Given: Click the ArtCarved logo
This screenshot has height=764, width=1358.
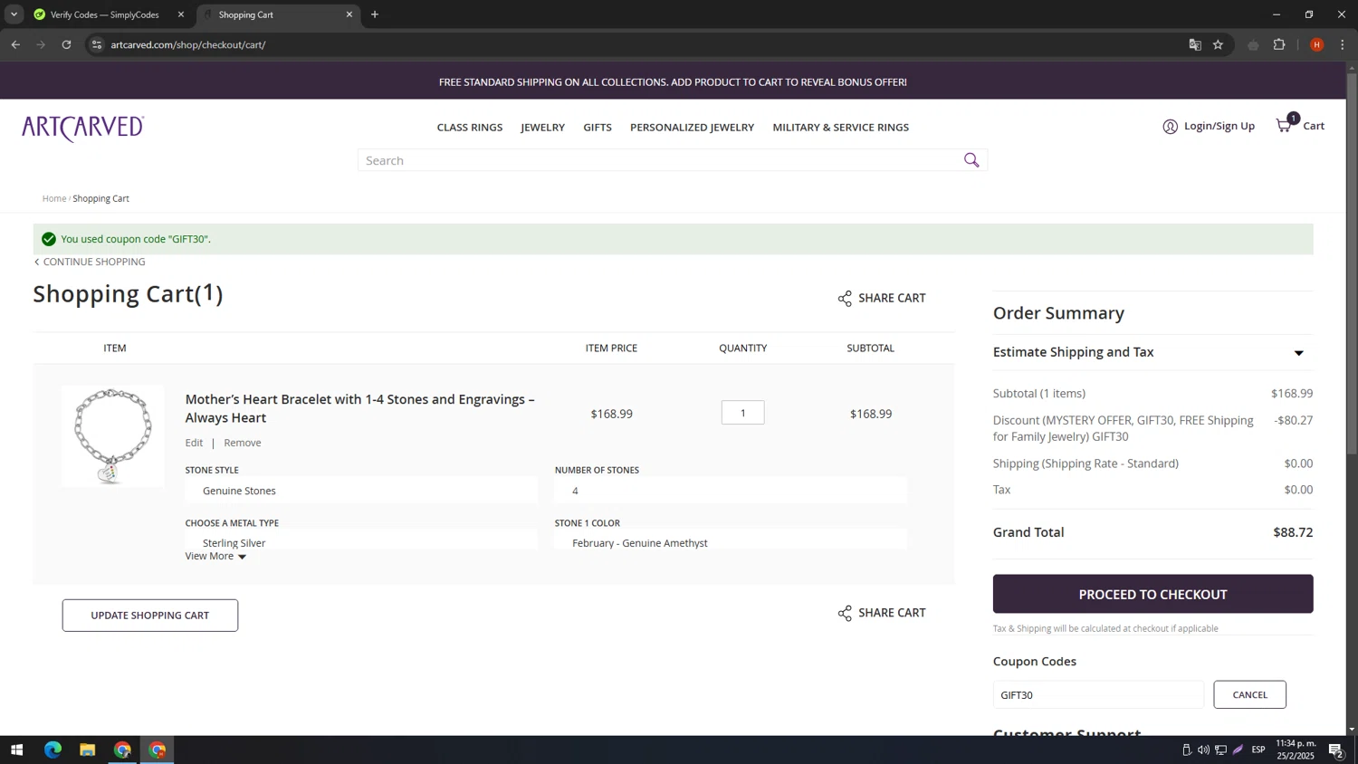Looking at the screenshot, I should pos(83,128).
